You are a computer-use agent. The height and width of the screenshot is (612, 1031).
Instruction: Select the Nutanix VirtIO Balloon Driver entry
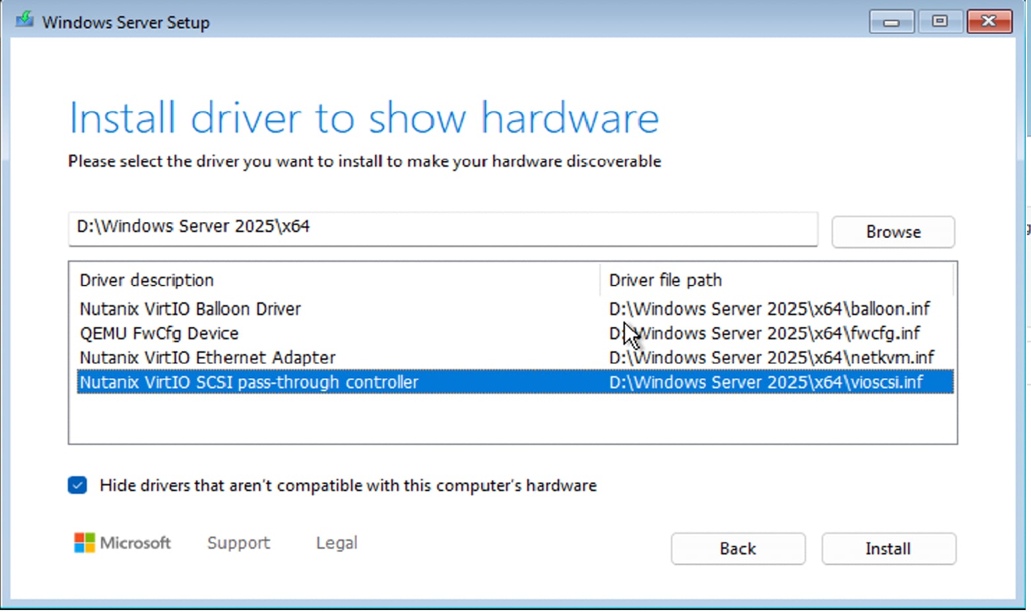(190, 309)
